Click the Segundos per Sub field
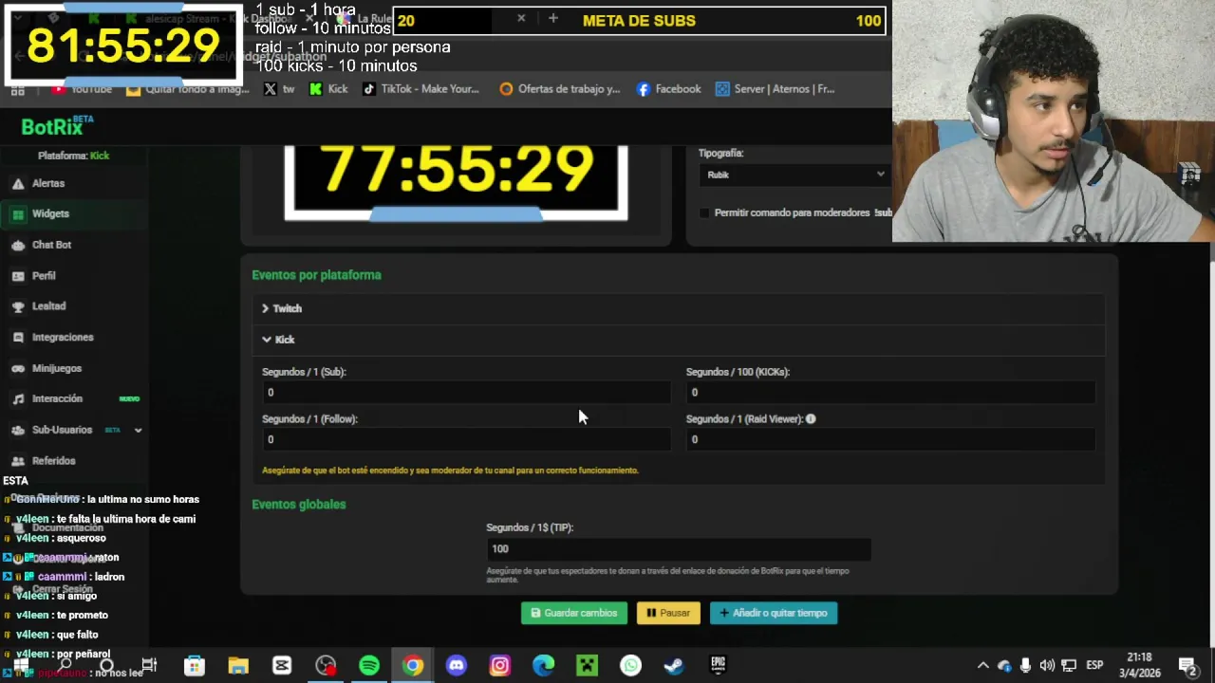1215x683 pixels. click(x=466, y=393)
